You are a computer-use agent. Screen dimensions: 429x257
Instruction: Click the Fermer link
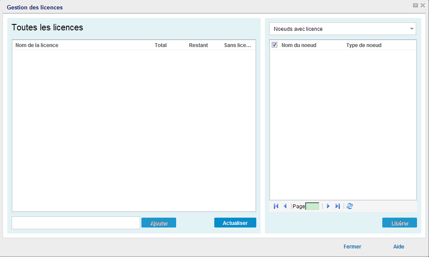click(352, 246)
